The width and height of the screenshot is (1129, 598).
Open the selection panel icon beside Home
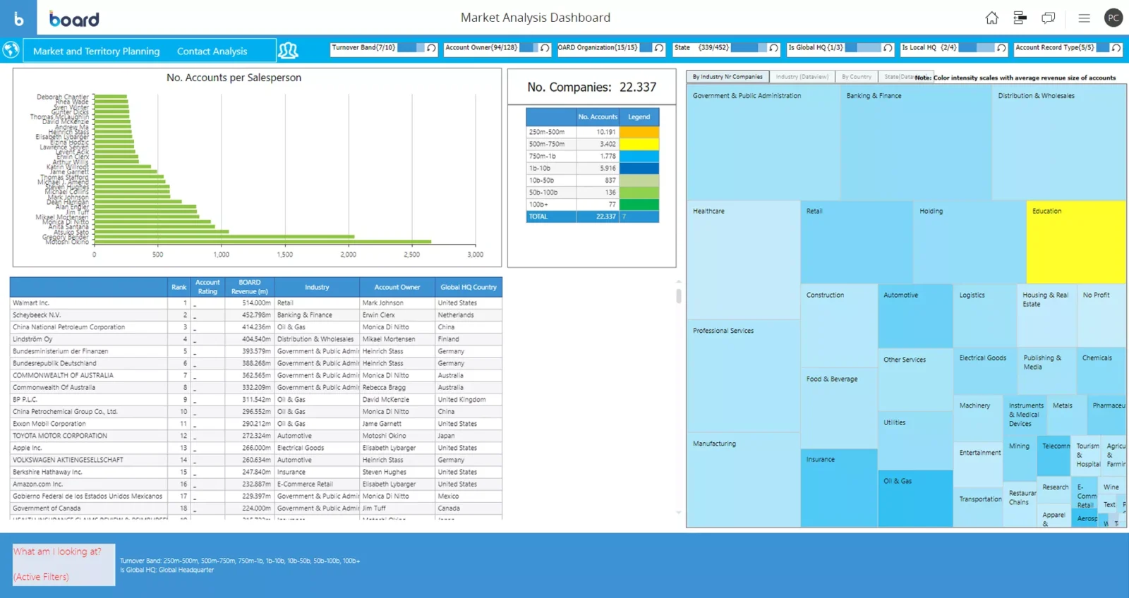tap(1020, 18)
